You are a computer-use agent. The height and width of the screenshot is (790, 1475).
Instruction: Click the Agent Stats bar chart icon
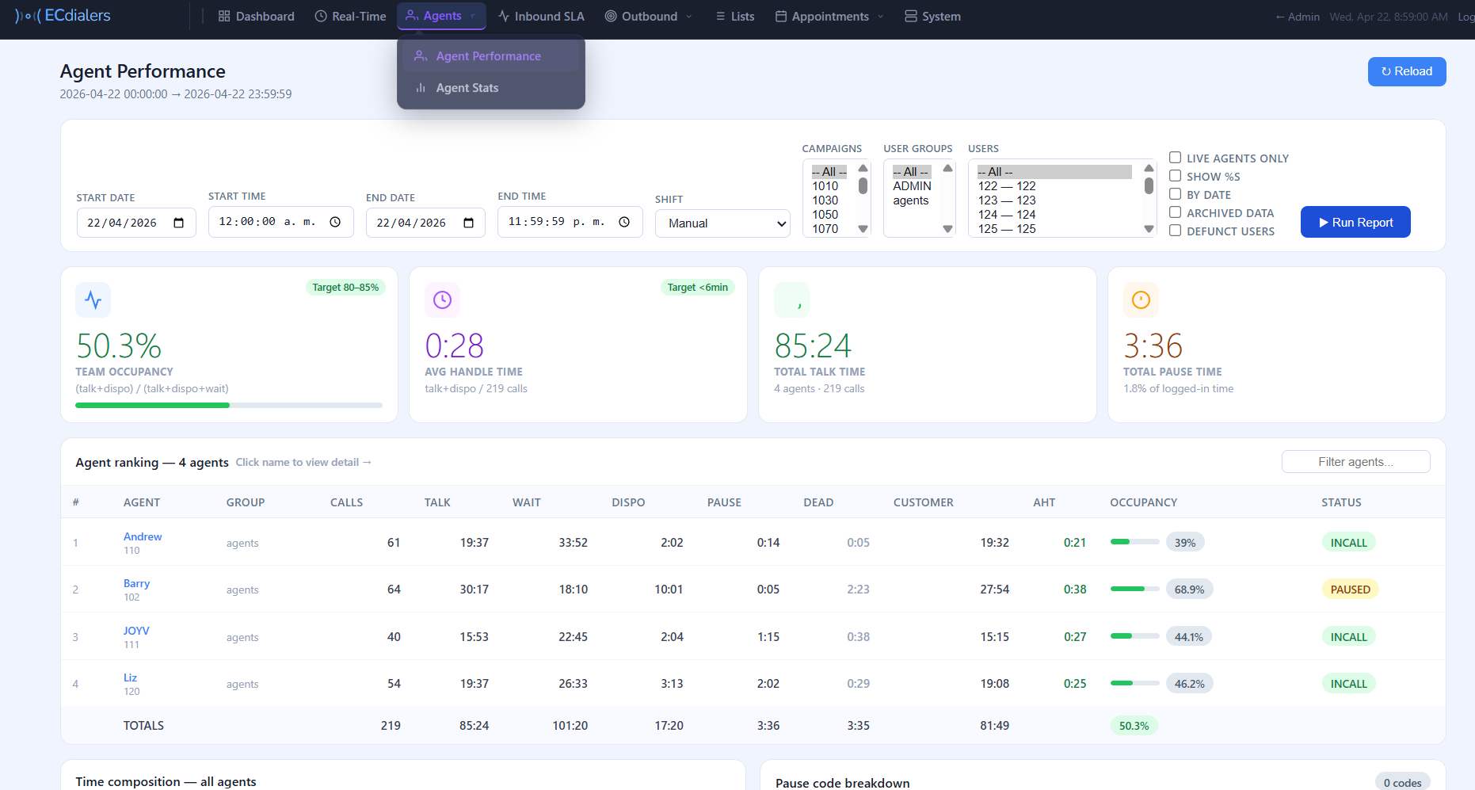tap(421, 88)
